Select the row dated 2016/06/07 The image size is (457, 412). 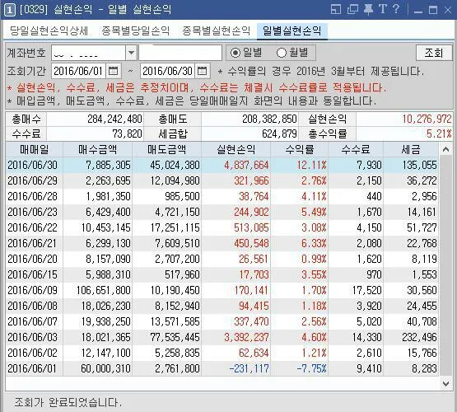(x=222, y=321)
